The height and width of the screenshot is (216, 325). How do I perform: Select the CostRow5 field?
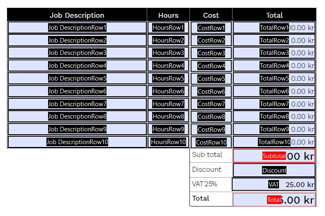click(x=211, y=78)
